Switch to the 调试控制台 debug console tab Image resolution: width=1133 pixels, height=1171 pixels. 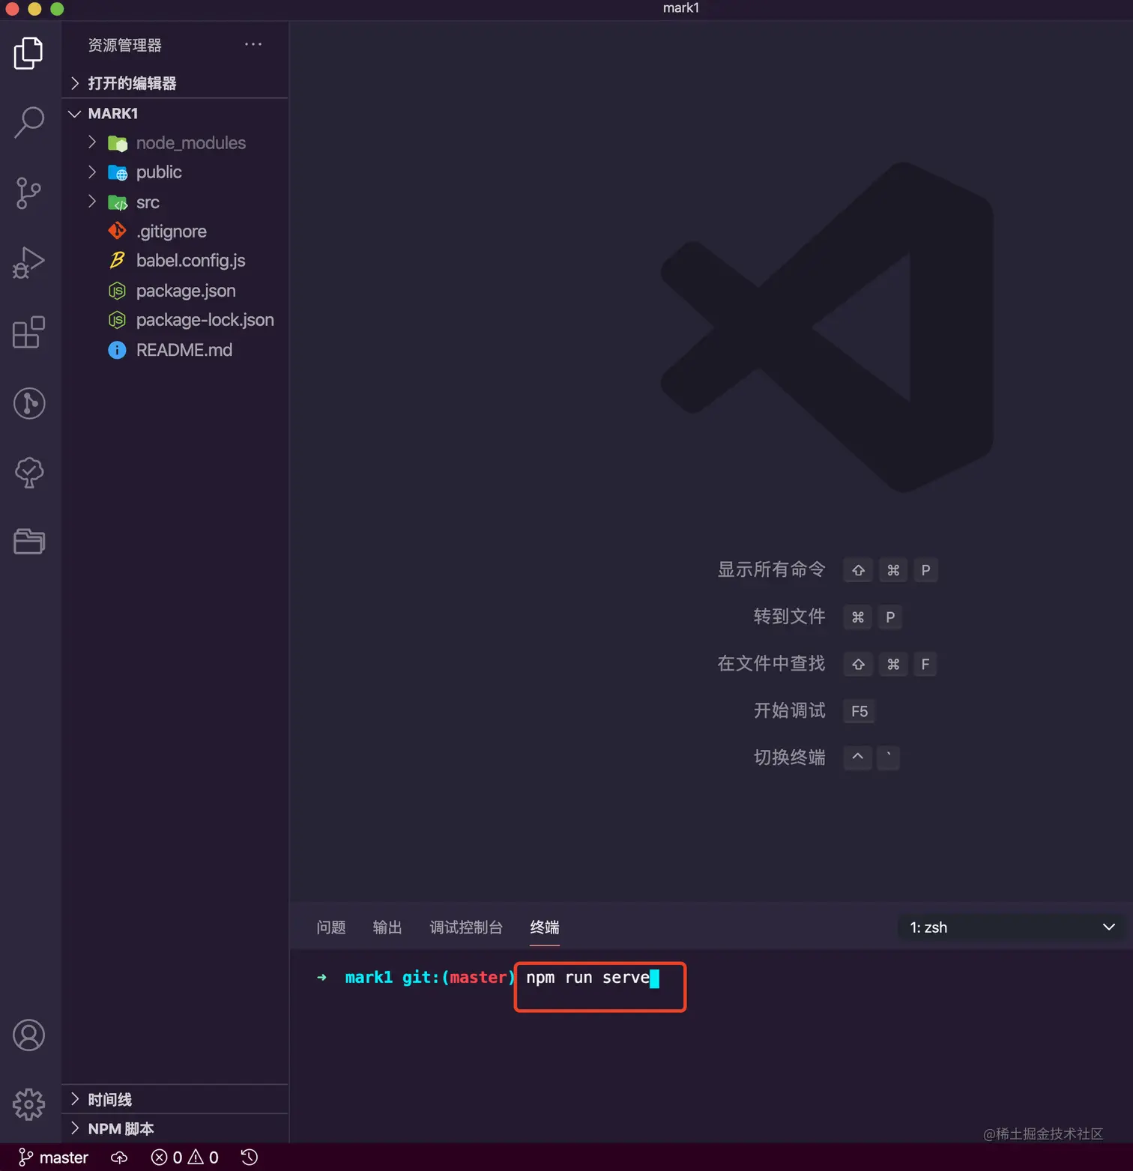click(x=466, y=928)
